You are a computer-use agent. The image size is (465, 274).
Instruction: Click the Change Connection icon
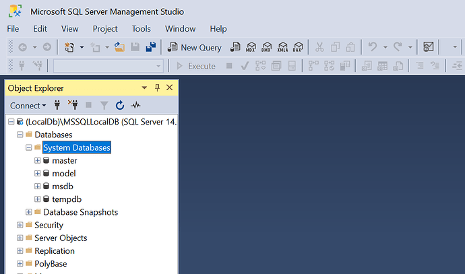coord(38,65)
